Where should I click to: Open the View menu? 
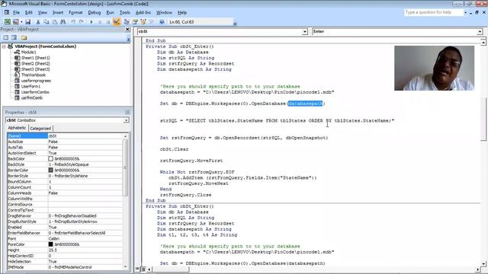pos(43,12)
